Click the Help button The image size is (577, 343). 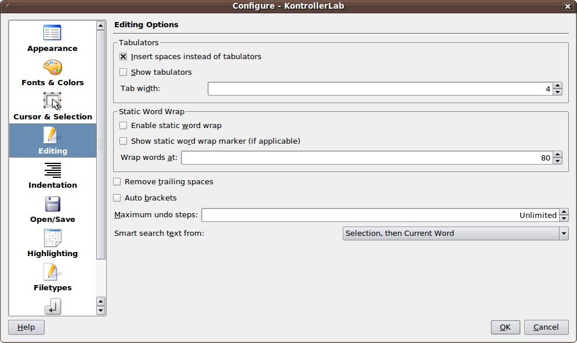point(26,327)
